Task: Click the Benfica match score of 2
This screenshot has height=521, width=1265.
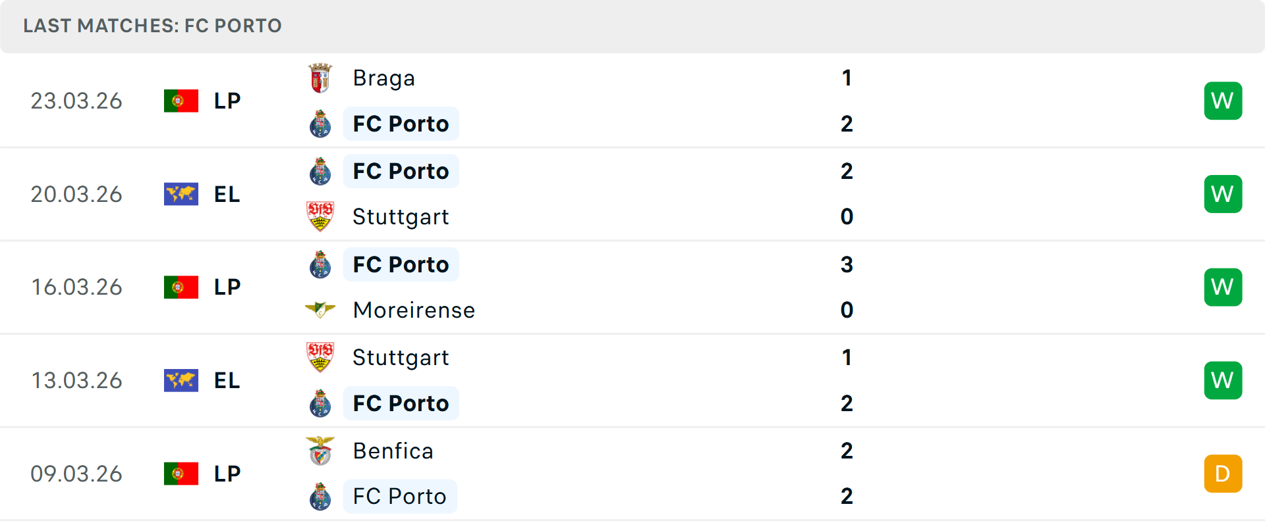Action: [847, 451]
